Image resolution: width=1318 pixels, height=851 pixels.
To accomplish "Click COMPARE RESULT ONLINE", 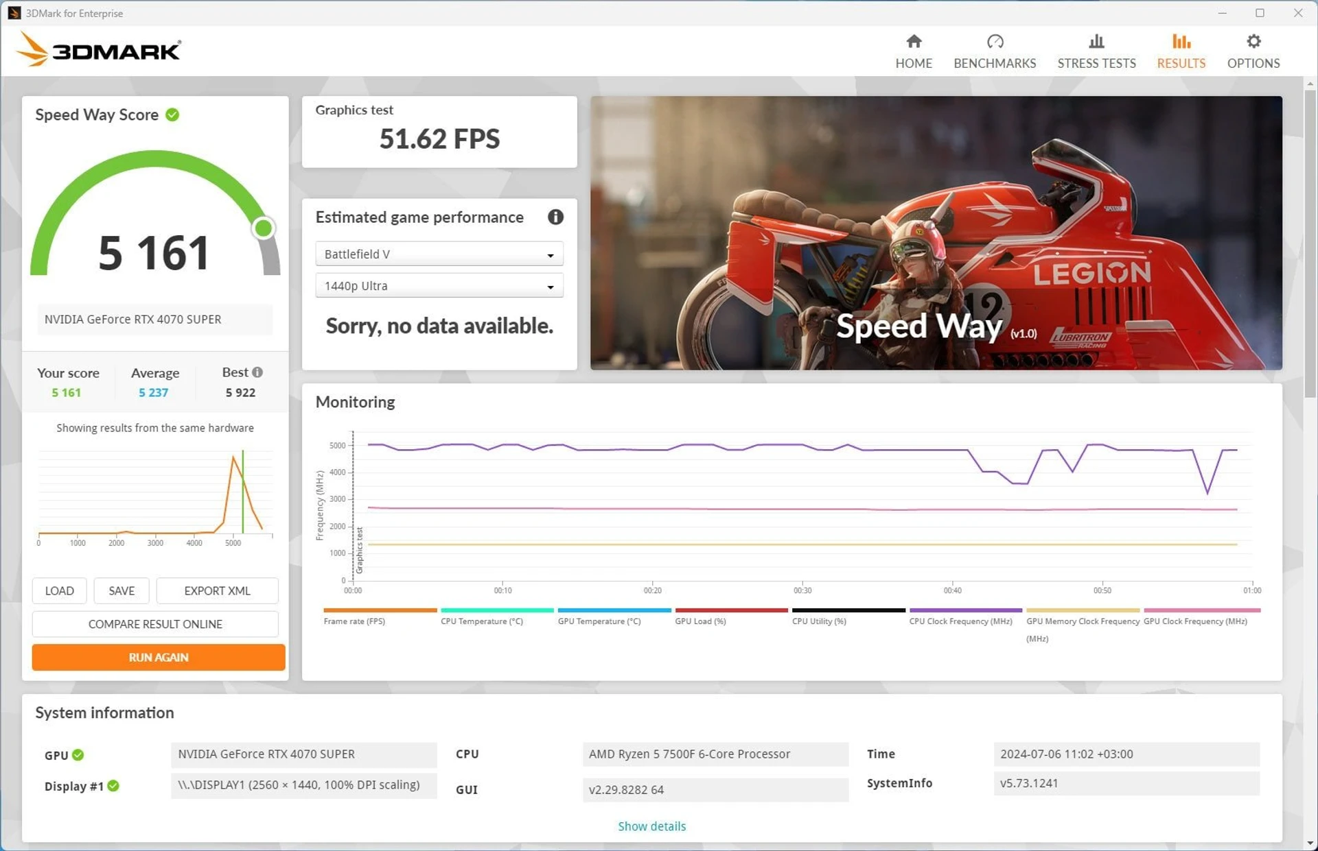I will click(x=155, y=624).
